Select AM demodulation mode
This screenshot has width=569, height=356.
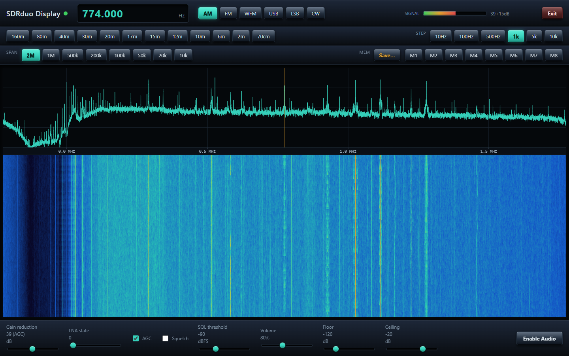pyautogui.click(x=207, y=13)
